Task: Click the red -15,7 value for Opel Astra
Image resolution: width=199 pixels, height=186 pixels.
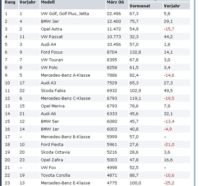Action: pos(169,29)
